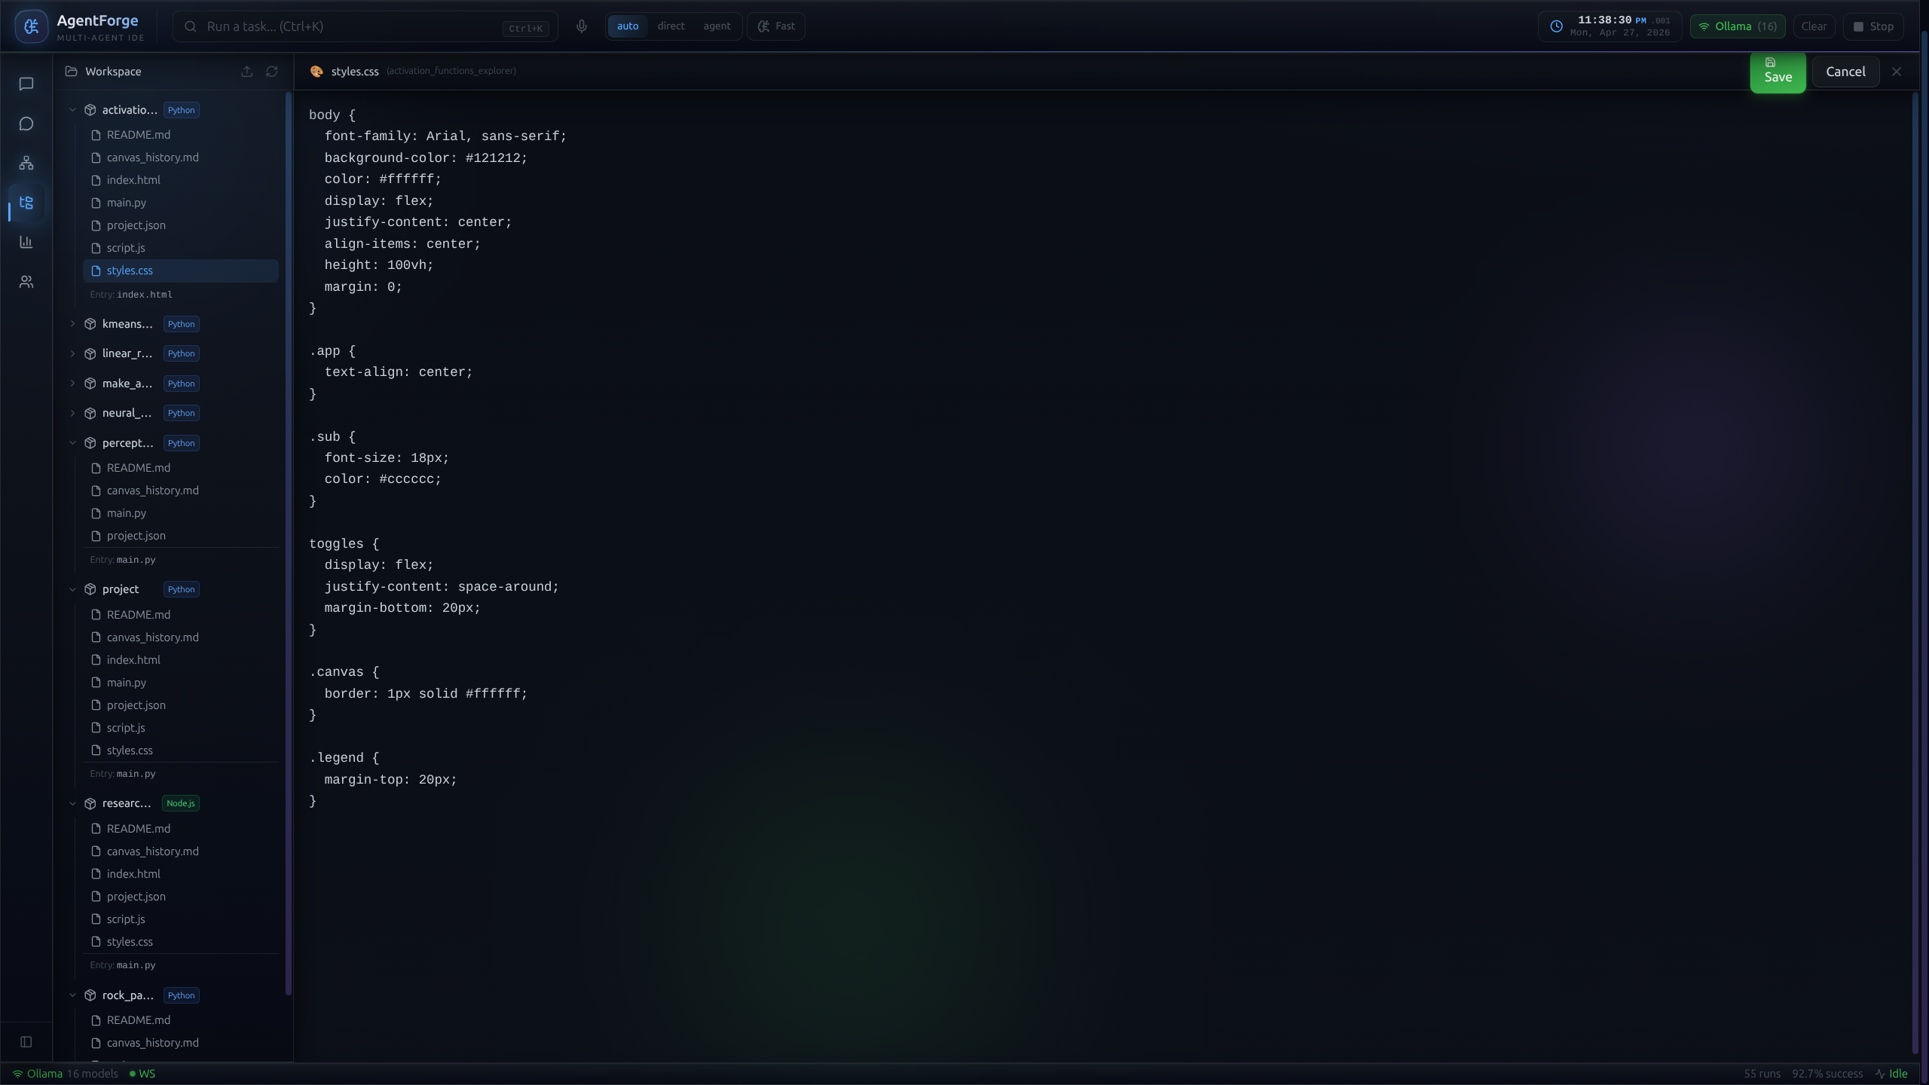Click the '55 runs' status text

point(1762,1074)
